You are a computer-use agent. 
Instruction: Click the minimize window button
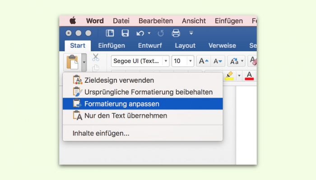click(x=79, y=33)
